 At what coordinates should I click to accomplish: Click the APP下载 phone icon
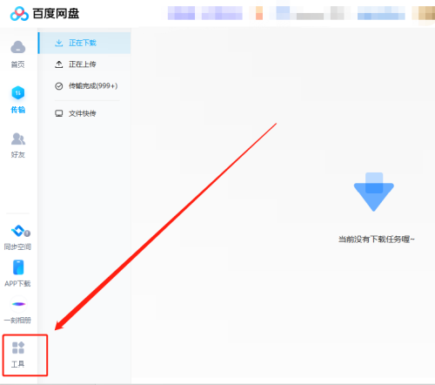(18, 267)
